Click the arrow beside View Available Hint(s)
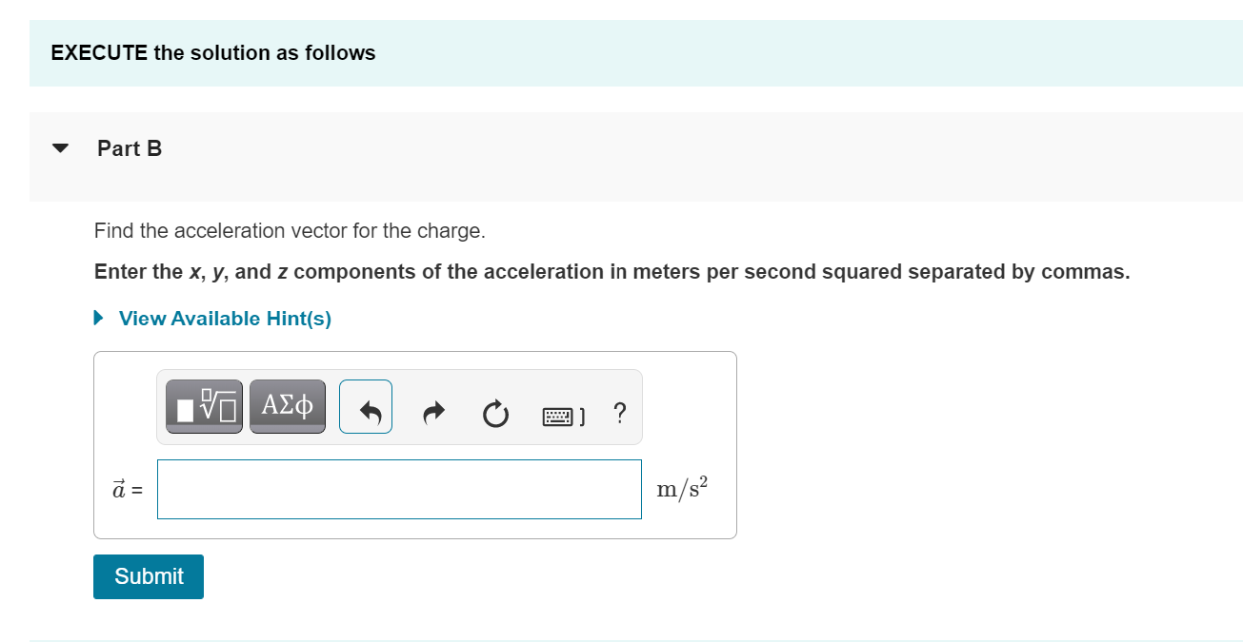This screenshot has height=642, width=1243. coord(97,317)
